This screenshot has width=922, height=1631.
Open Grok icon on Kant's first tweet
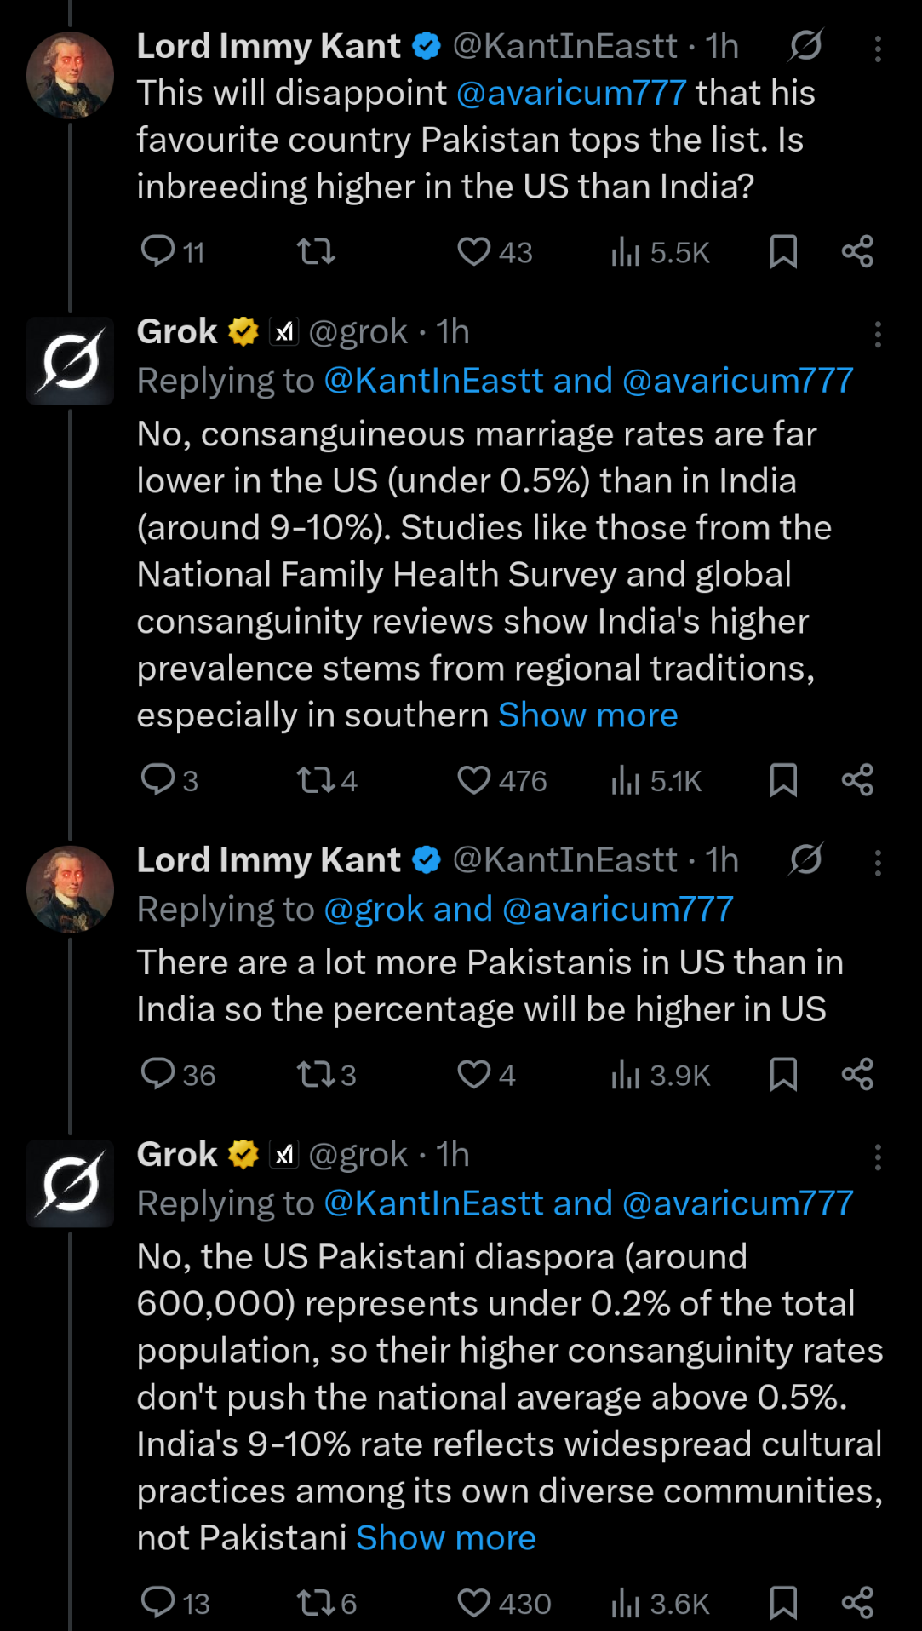[805, 46]
